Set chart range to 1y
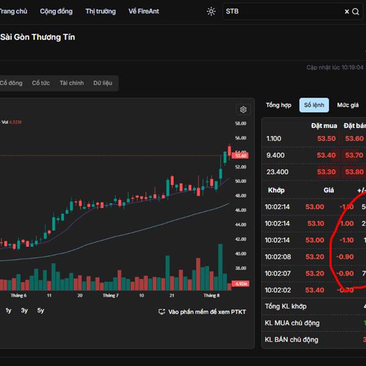This screenshot has height=366, width=366. coord(9,310)
